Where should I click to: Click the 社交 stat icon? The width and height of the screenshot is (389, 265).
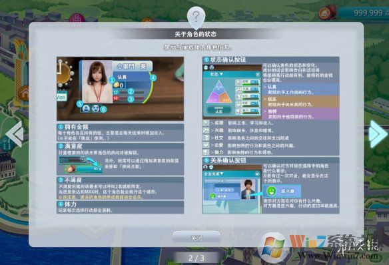206,138
